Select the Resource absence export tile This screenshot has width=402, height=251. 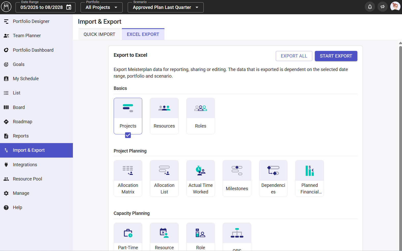pos(164,237)
